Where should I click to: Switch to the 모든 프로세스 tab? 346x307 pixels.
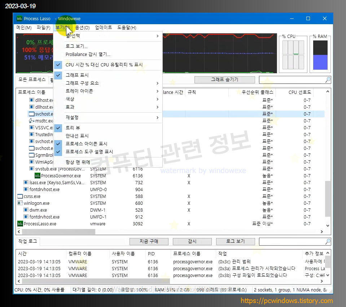click(32, 79)
